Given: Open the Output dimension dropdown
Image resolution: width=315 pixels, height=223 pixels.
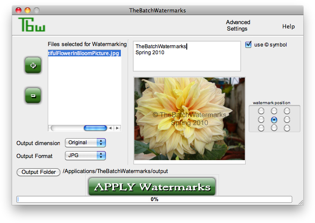Looking at the screenshot, I should tap(85, 142).
